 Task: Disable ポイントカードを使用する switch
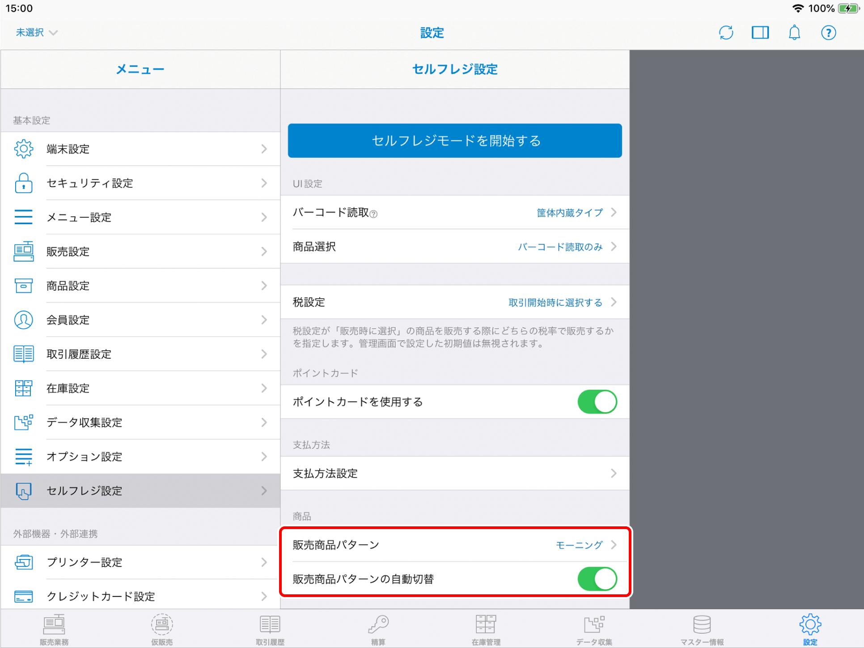coord(597,402)
